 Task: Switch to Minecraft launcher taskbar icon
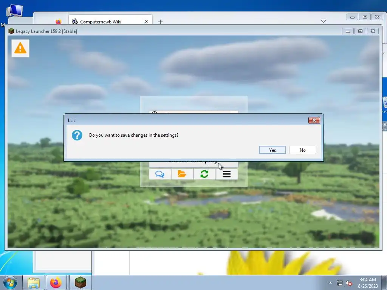tap(80, 282)
